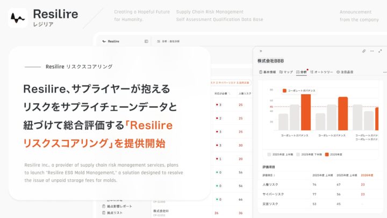
Task: Click the 株式会社BBB company title
Action: 271,61
